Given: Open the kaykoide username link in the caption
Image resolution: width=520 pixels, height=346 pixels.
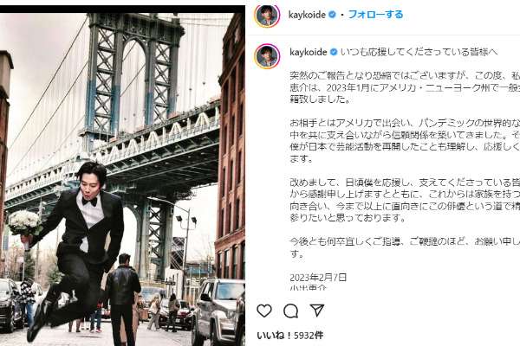Looking at the screenshot, I should click(309, 52).
